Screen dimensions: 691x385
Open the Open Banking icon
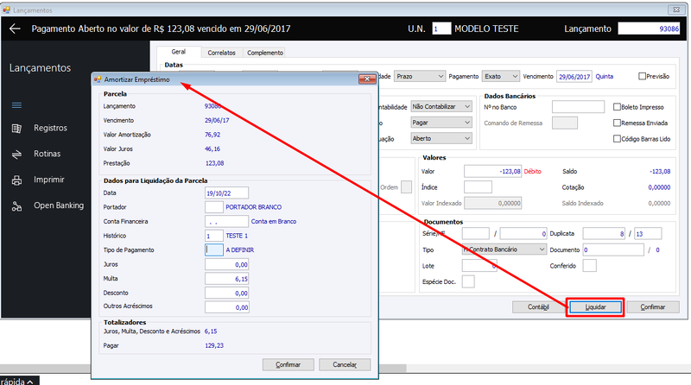(x=16, y=205)
